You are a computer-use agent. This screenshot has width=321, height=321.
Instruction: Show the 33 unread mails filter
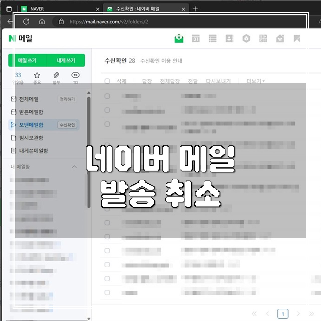(x=18, y=78)
